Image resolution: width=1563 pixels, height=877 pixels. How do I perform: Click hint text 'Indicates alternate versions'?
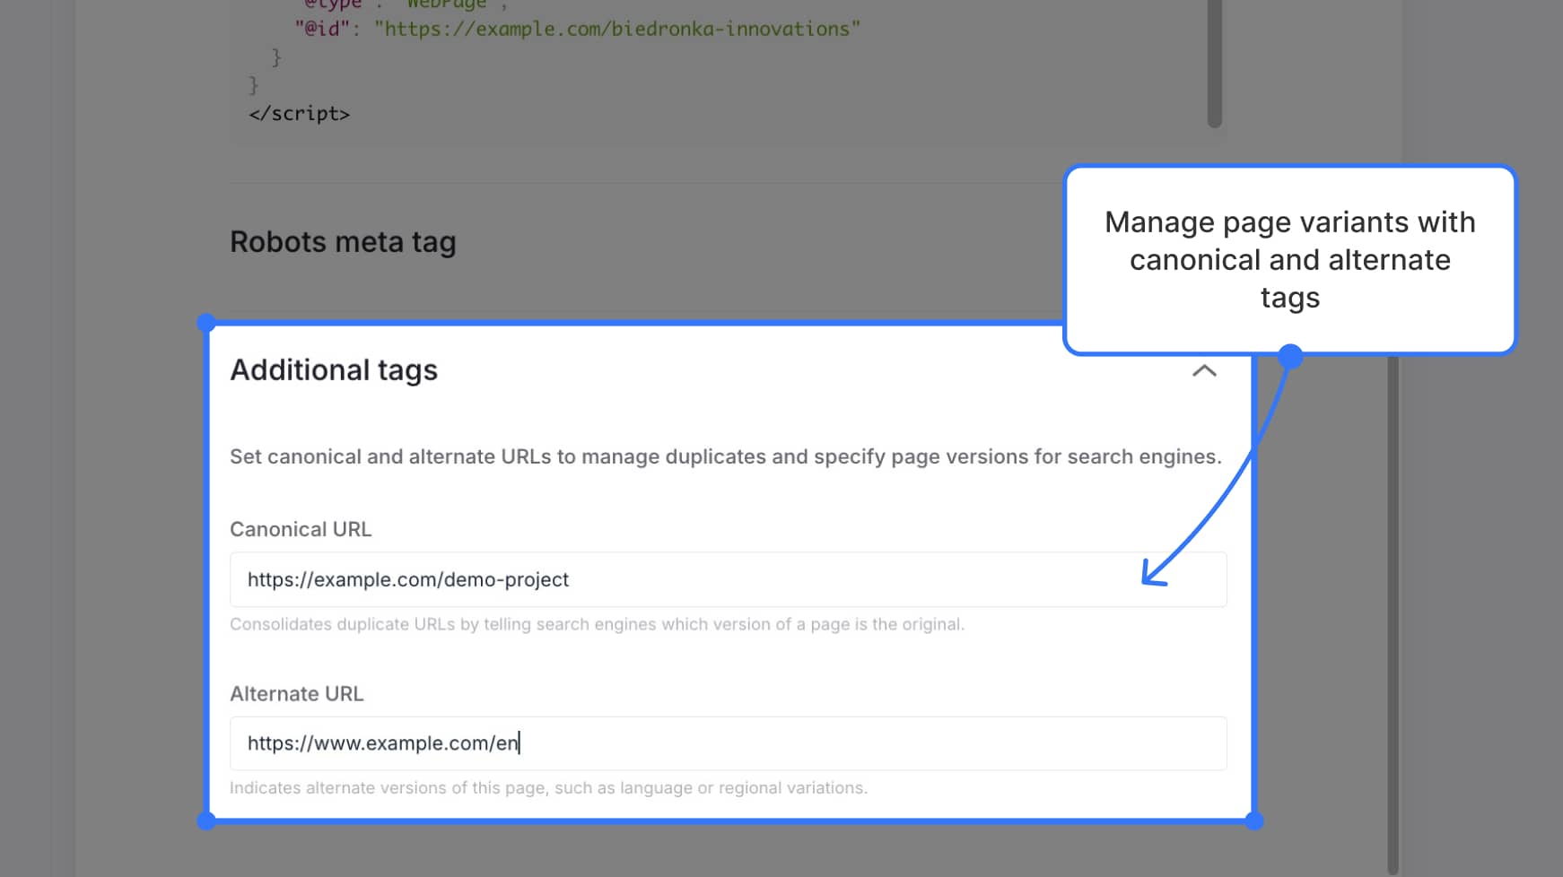(548, 788)
